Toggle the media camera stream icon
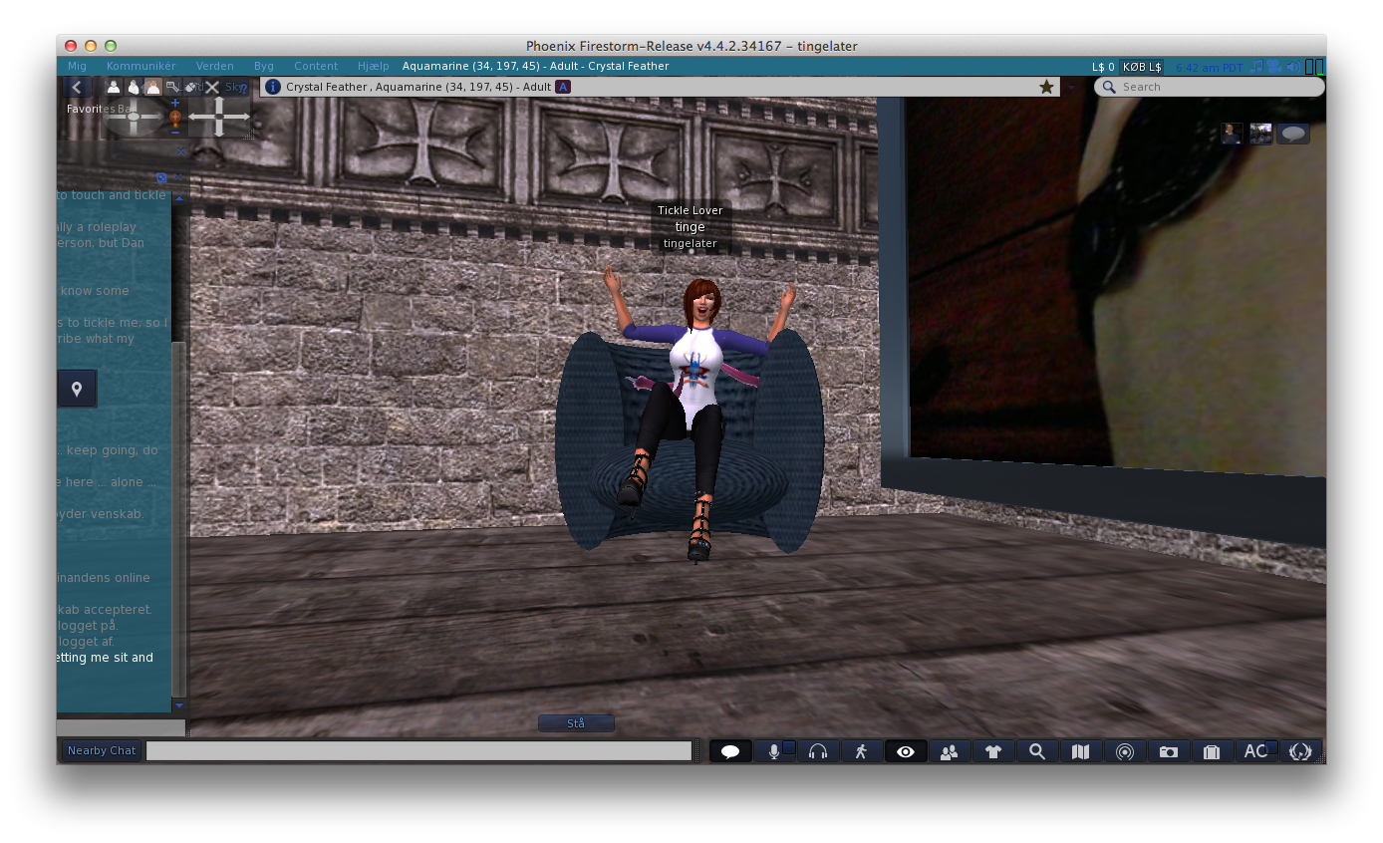1383x843 pixels. [1273, 67]
